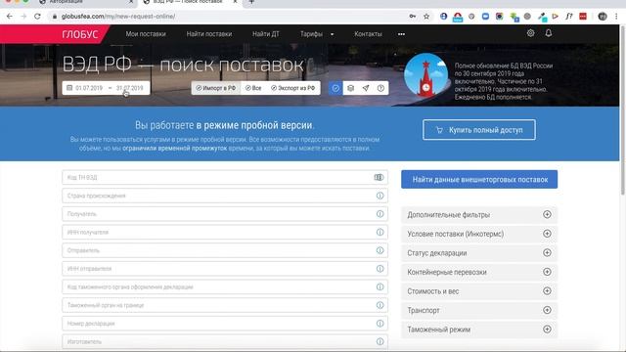Open notifications bell icon
The width and height of the screenshot is (626, 352).
pyautogui.click(x=549, y=33)
